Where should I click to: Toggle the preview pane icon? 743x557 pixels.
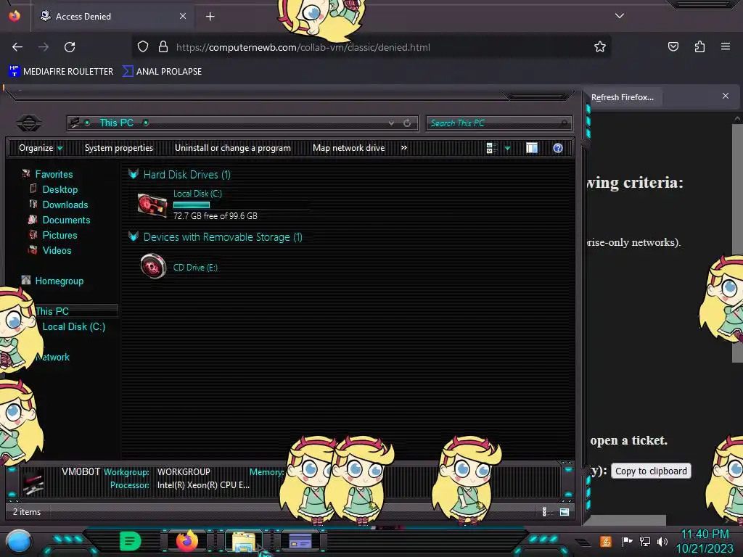(x=532, y=148)
